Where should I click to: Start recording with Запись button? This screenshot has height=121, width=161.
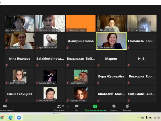(x=114, y=108)
